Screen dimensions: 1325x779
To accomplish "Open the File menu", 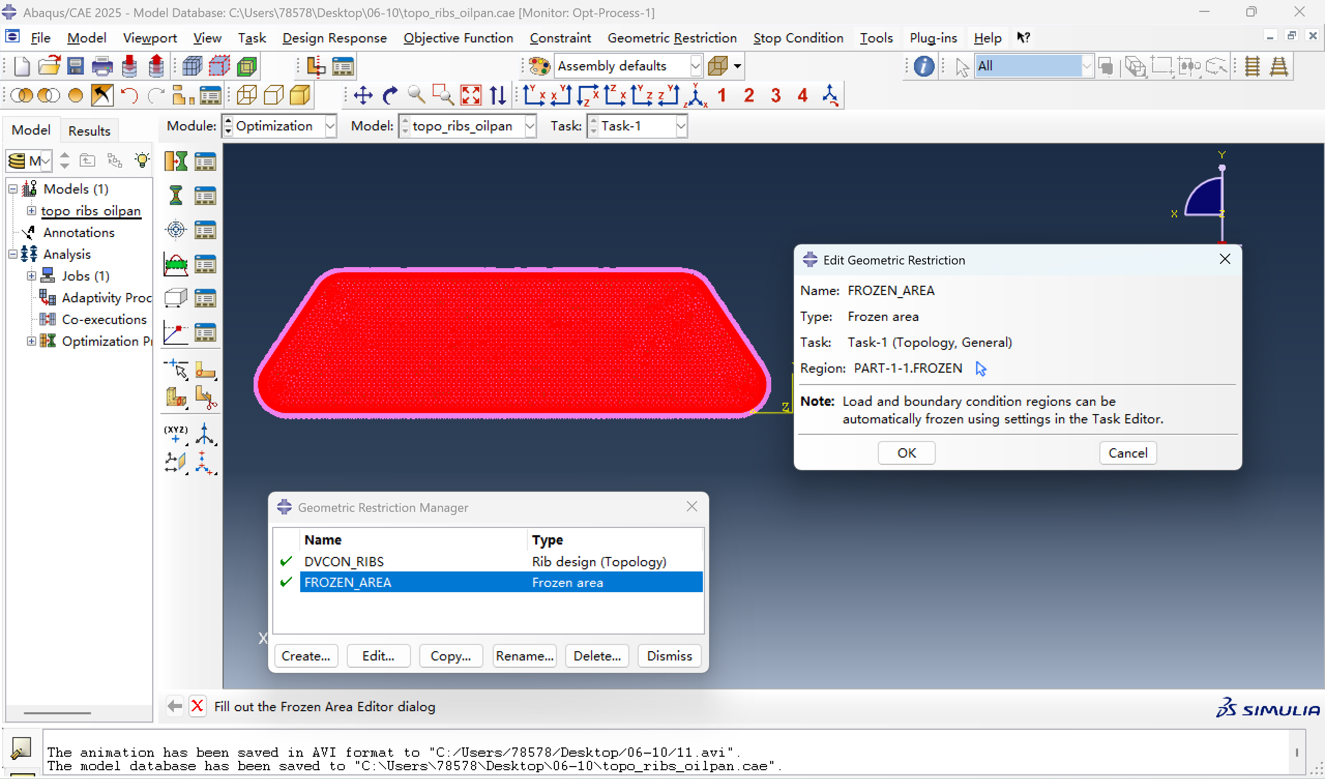I will pyautogui.click(x=40, y=38).
